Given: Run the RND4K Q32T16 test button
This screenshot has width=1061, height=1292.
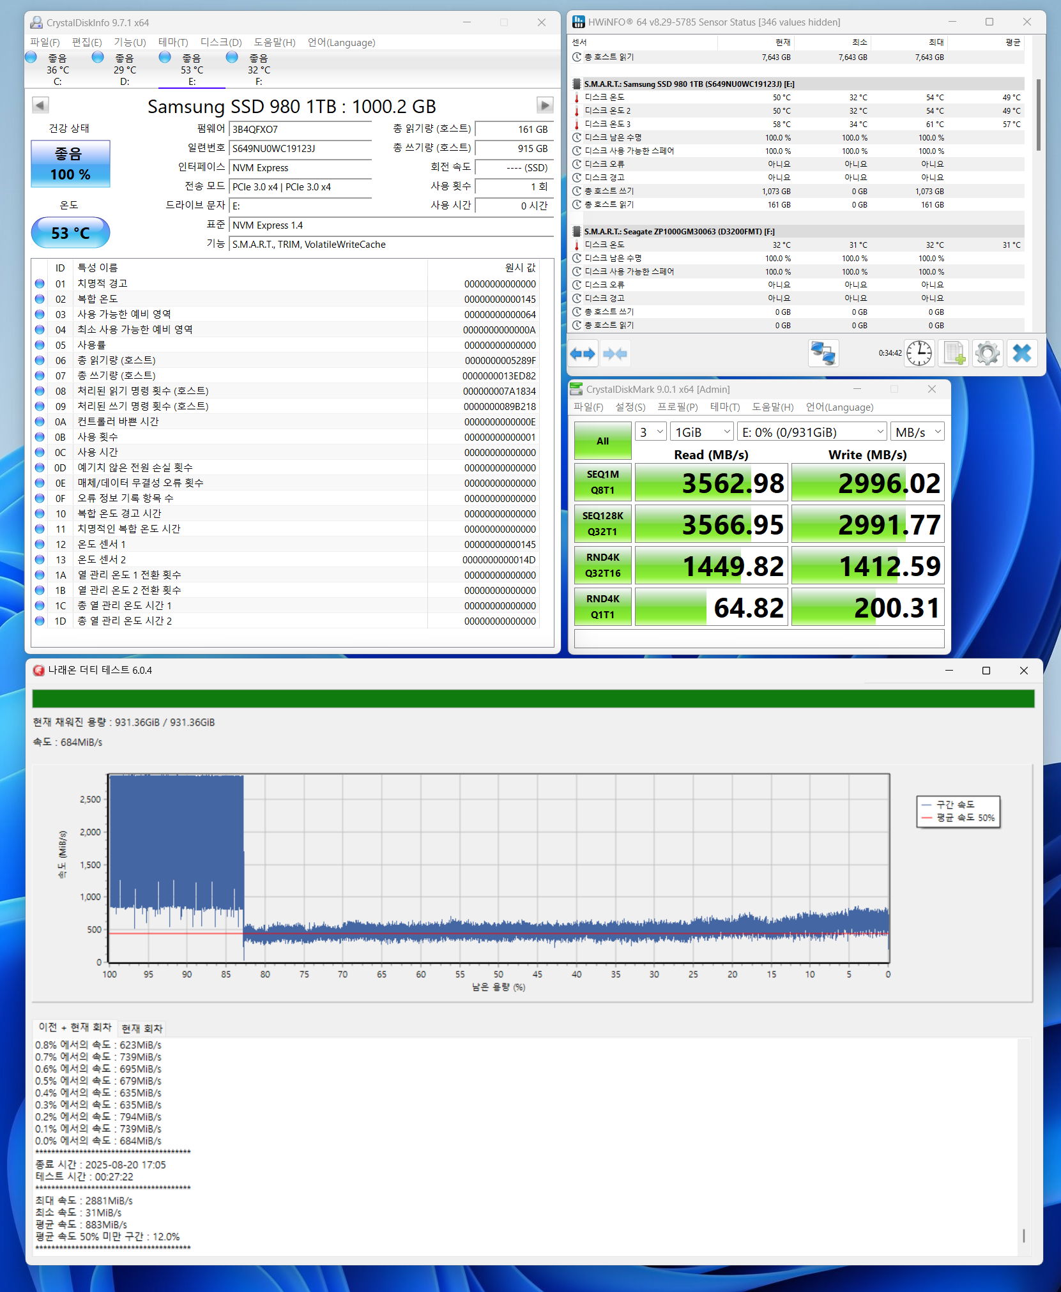Looking at the screenshot, I should coord(602,565).
